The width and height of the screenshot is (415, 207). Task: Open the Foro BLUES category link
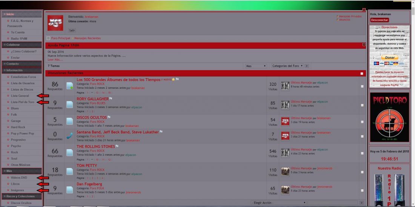tap(98, 103)
